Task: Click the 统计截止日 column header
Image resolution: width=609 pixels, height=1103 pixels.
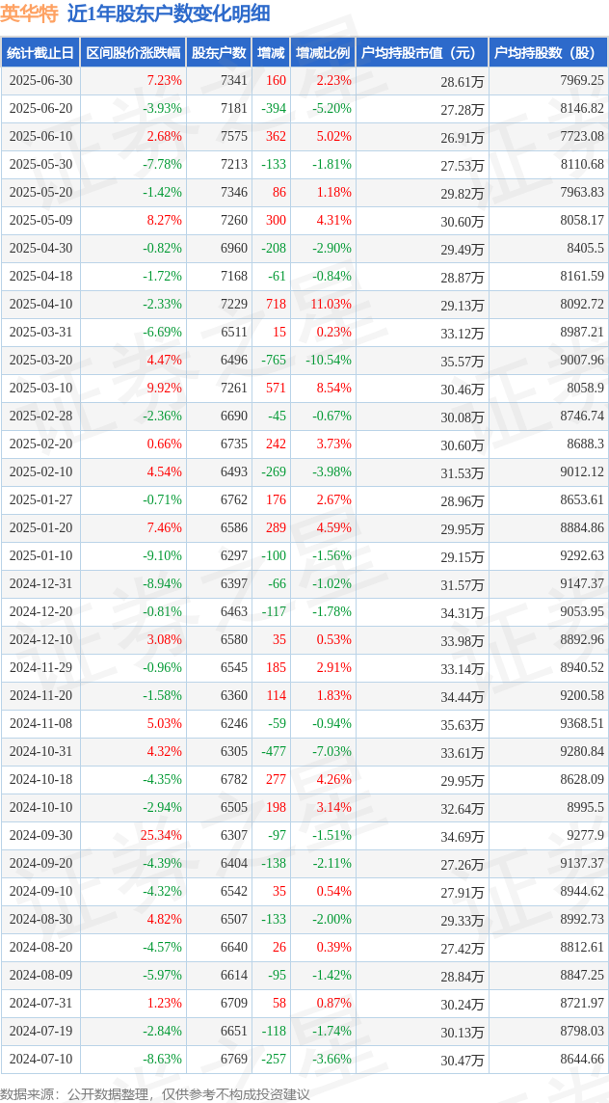Action: [x=40, y=53]
